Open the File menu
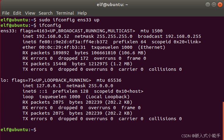The height and width of the screenshot is (140, 224). (6, 13)
